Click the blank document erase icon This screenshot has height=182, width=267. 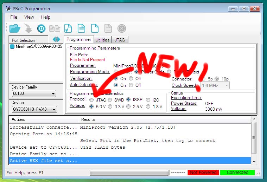tap(95, 28)
